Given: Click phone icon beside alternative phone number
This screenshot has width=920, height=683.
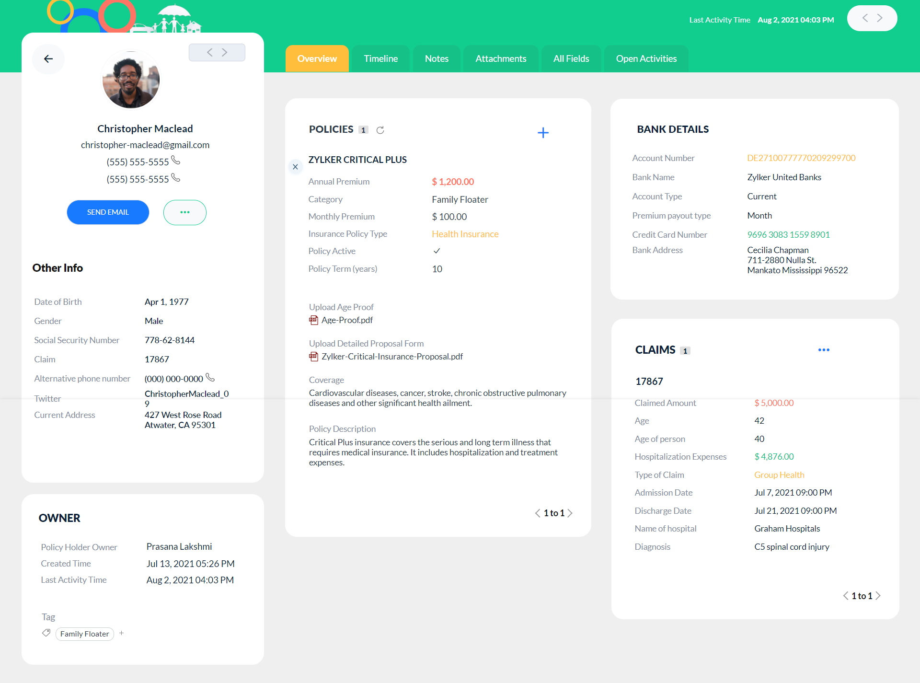Looking at the screenshot, I should pyautogui.click(x=210, y=378).
